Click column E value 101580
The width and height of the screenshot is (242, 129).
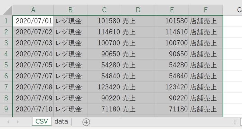point(172,21)
